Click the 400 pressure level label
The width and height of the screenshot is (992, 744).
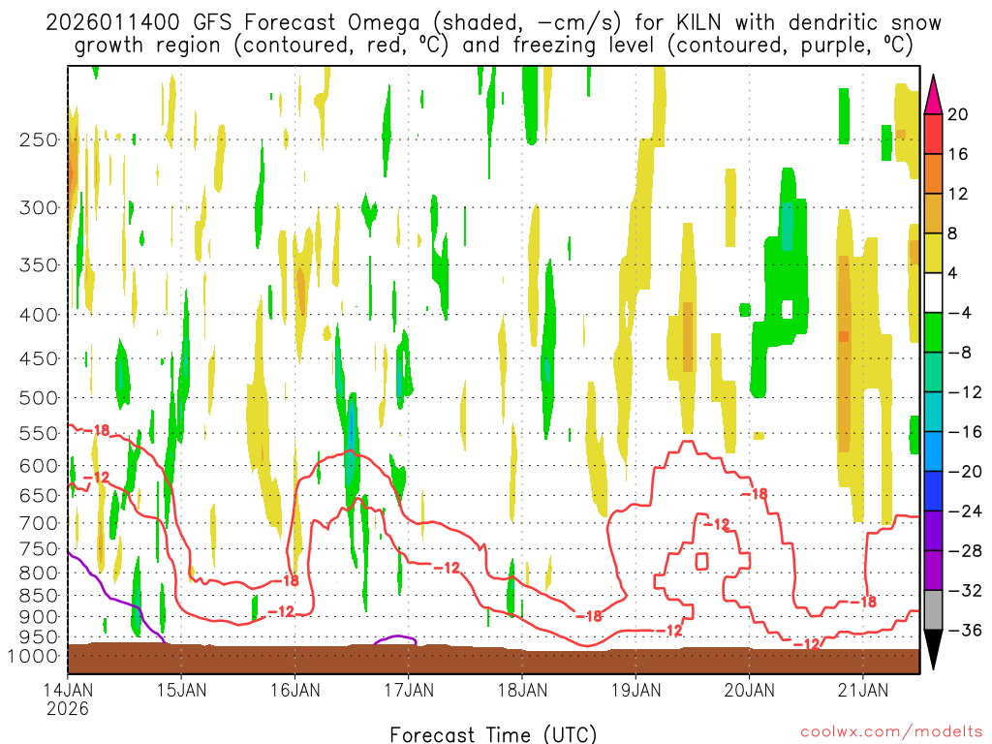coord(39,315)
